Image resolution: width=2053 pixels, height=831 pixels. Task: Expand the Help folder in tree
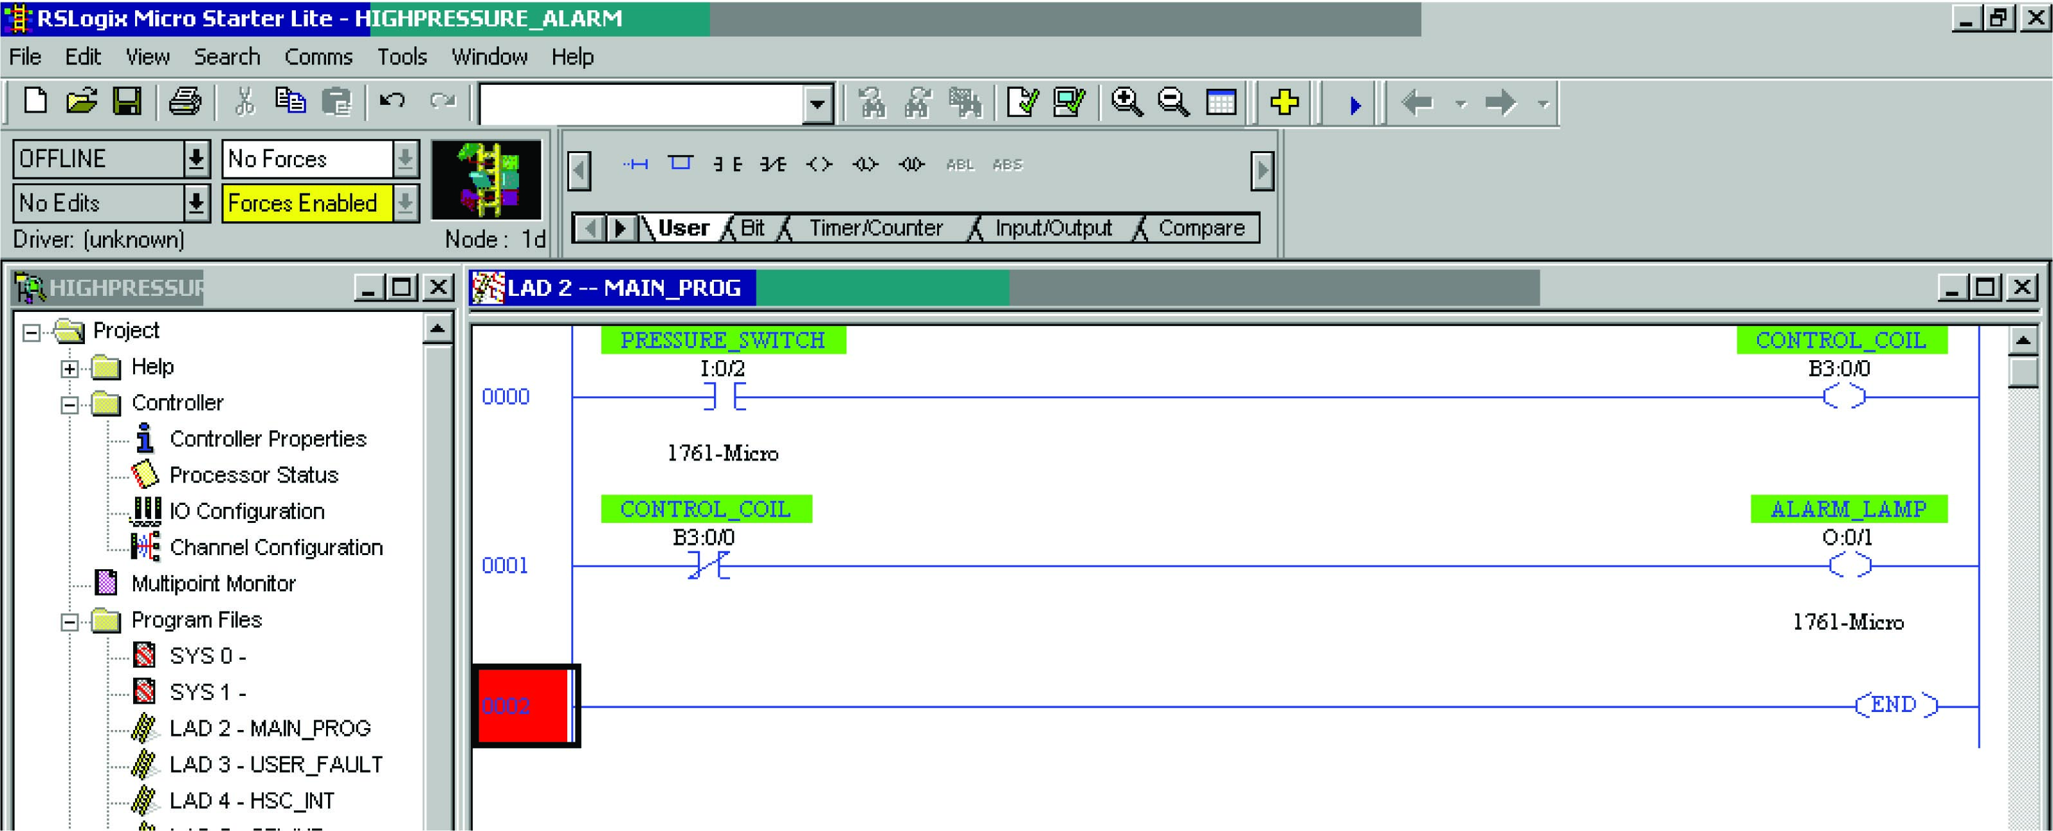point(70,368)
